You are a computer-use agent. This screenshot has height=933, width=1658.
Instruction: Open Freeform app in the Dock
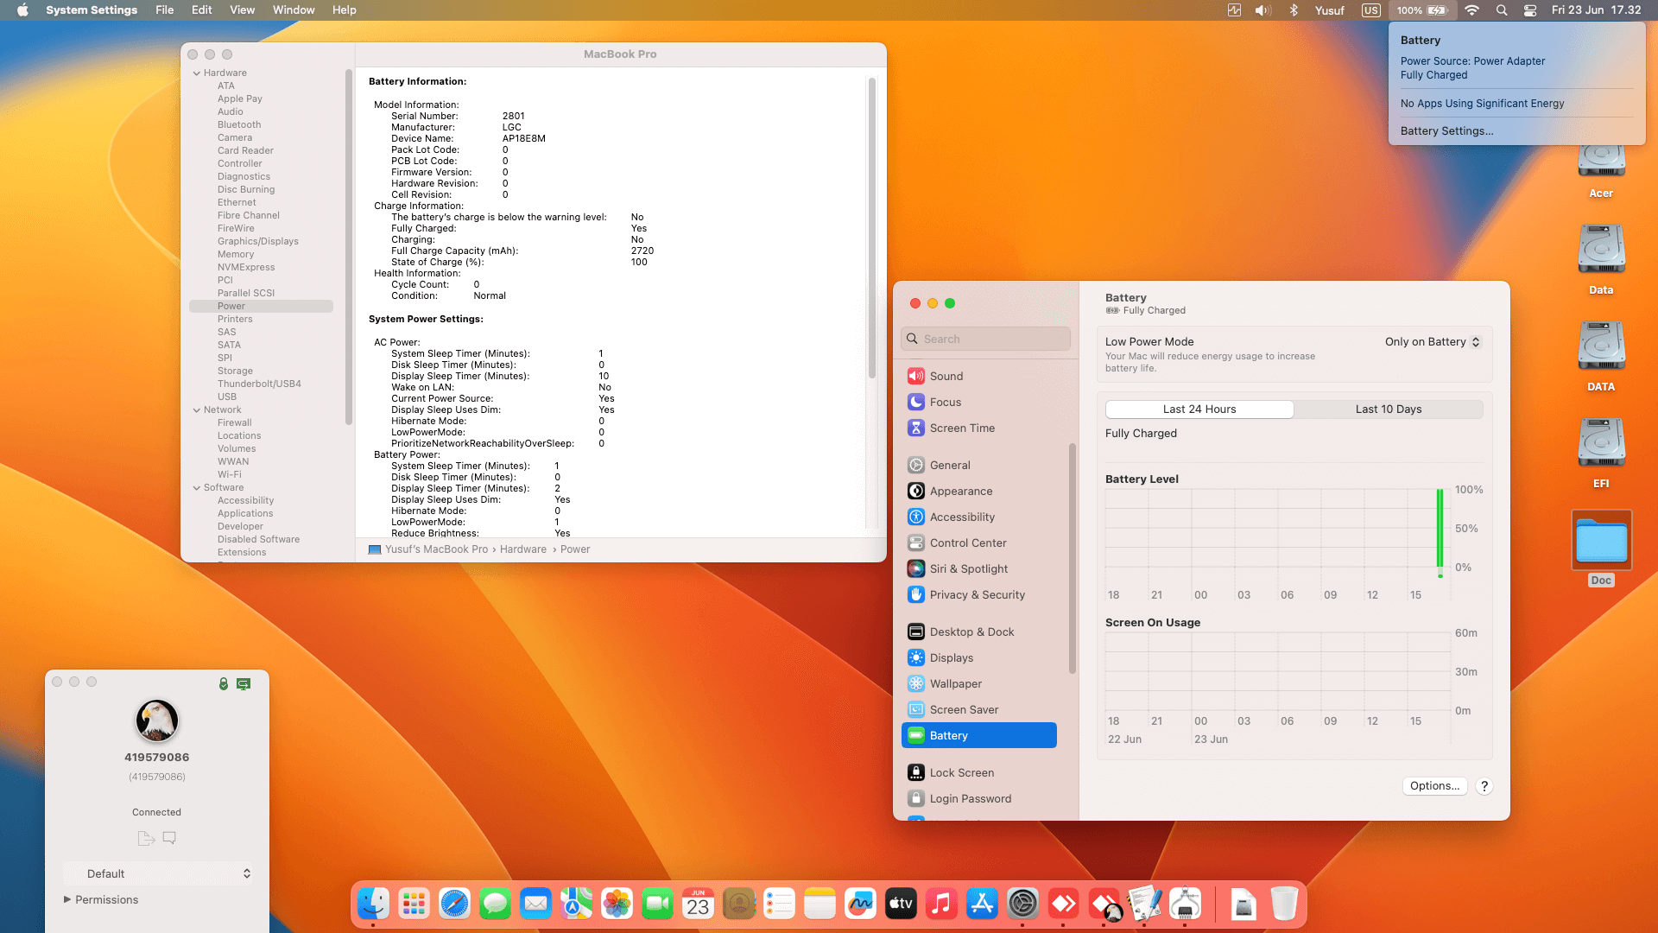860,904
